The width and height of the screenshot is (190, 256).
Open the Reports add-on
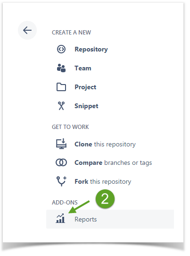(x=110, y=219)
